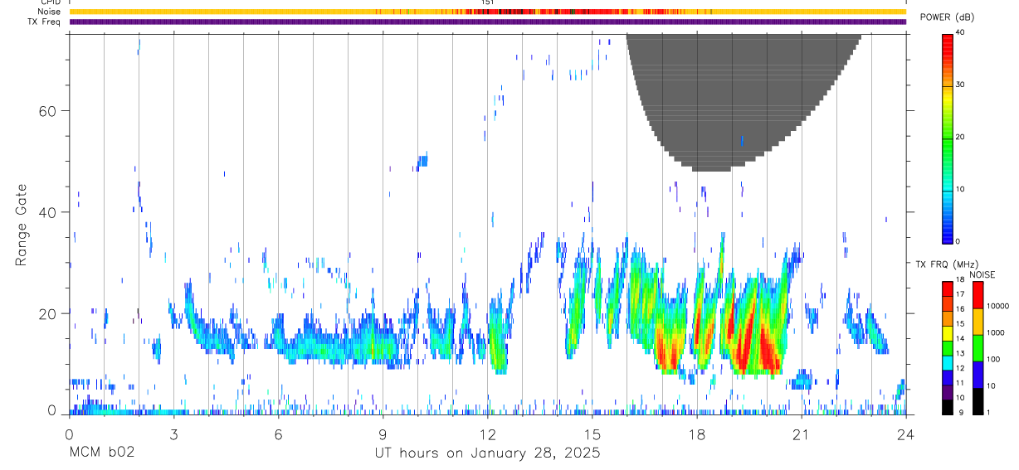This screenshot has height=470, width=1019.
Task: Click the MCM b02 radar beam label
Action: coord(101,453)
